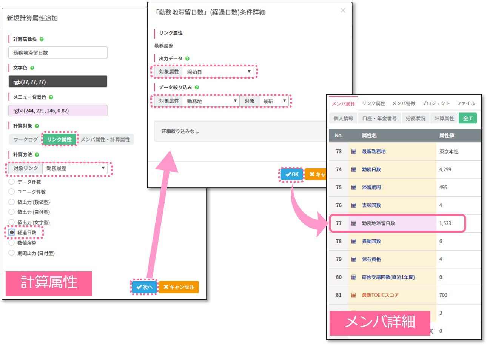Image resolution: width=487 pixels, height=345 pixels.
Task: Close the 条件詳細 dialog with X
Action: pos(343,11)
